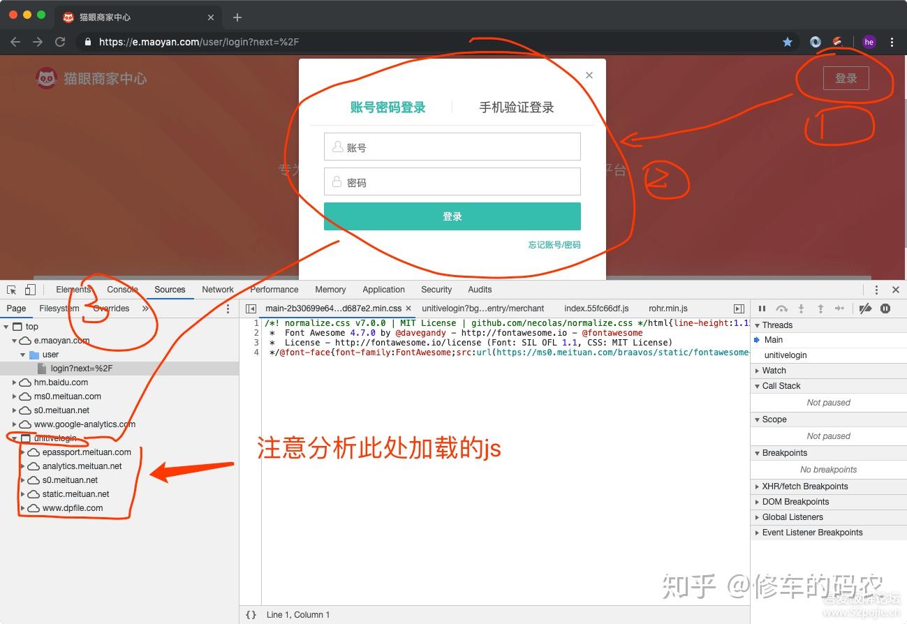Close the DevTools panel
Image resolution: width=907 pixels, height=624 pixels.
click(896, 290)
